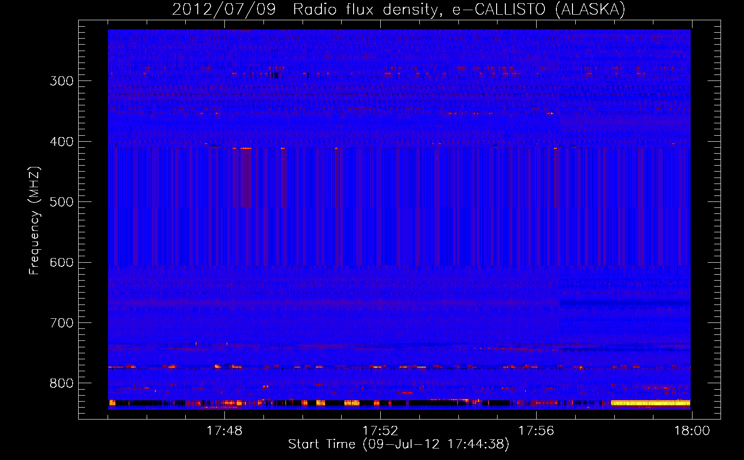The width and height of the screenshot is (744, 460).
Task: Click the dark blue band near 665 MHz
Action: [x=625, y=303]
